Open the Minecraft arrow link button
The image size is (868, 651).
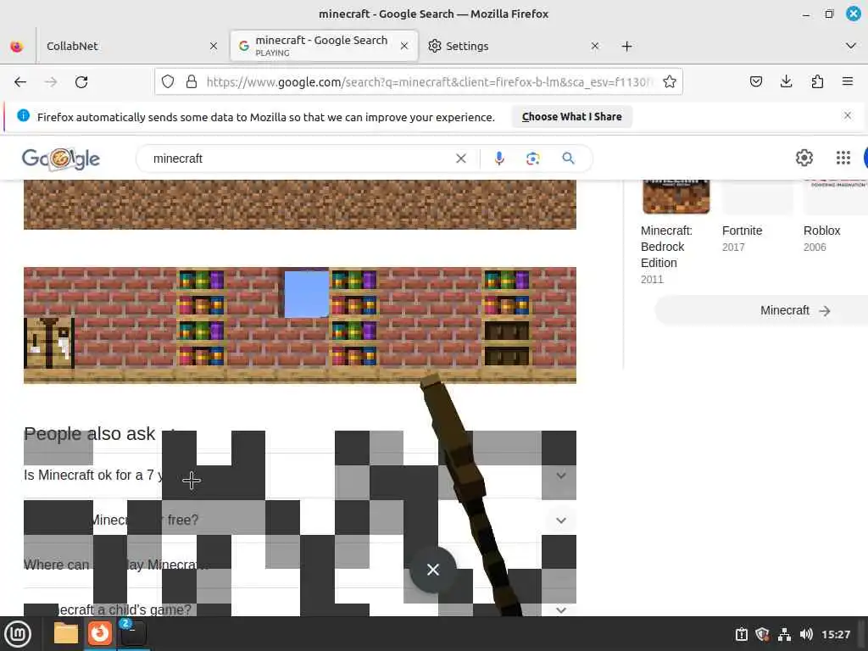click(x=795, y=310)
